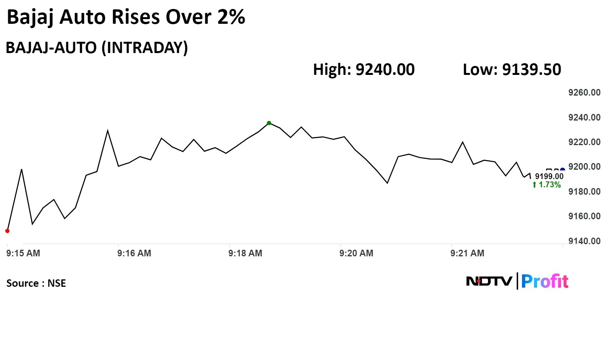Image resolution: width=607 pixels, height=341 pixels.
Task: Click the 9:16 AM axis label
Action: click(134, 253)
